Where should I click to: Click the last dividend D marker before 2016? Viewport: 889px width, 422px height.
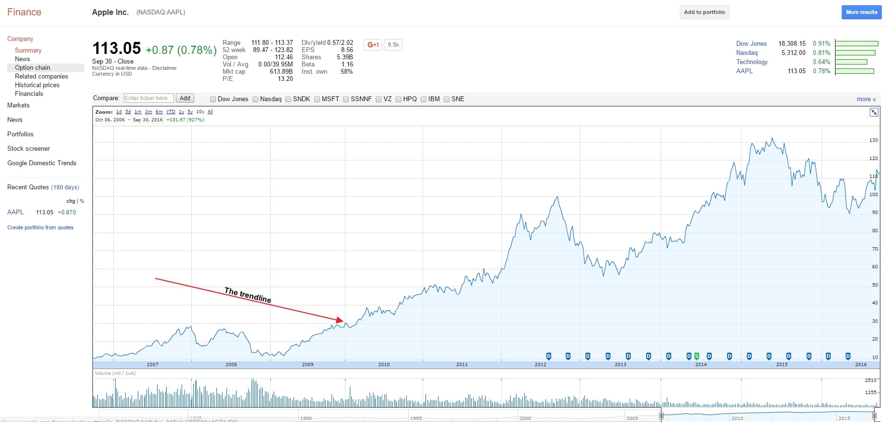click(848, 356)
